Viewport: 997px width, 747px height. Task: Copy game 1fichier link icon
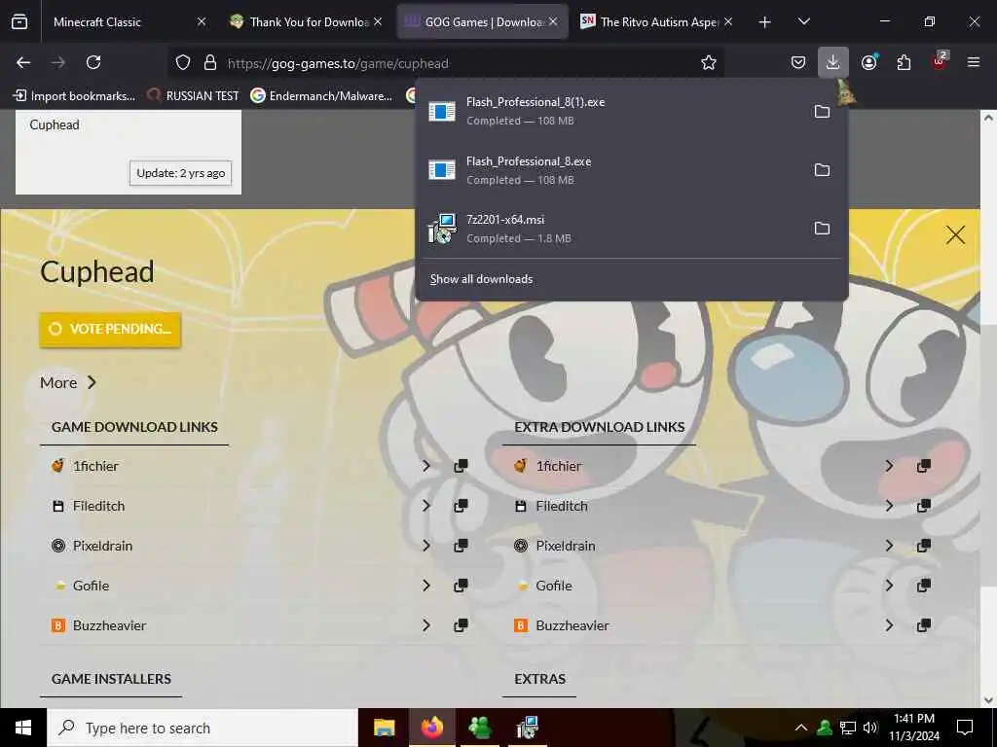461,466
